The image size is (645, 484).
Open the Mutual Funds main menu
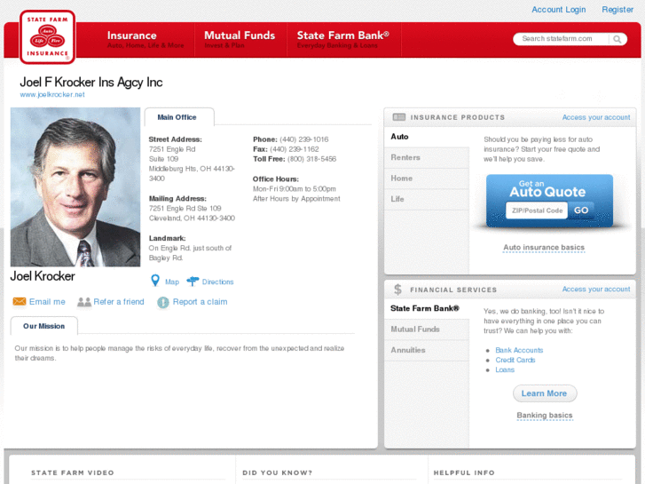(240, 40)
